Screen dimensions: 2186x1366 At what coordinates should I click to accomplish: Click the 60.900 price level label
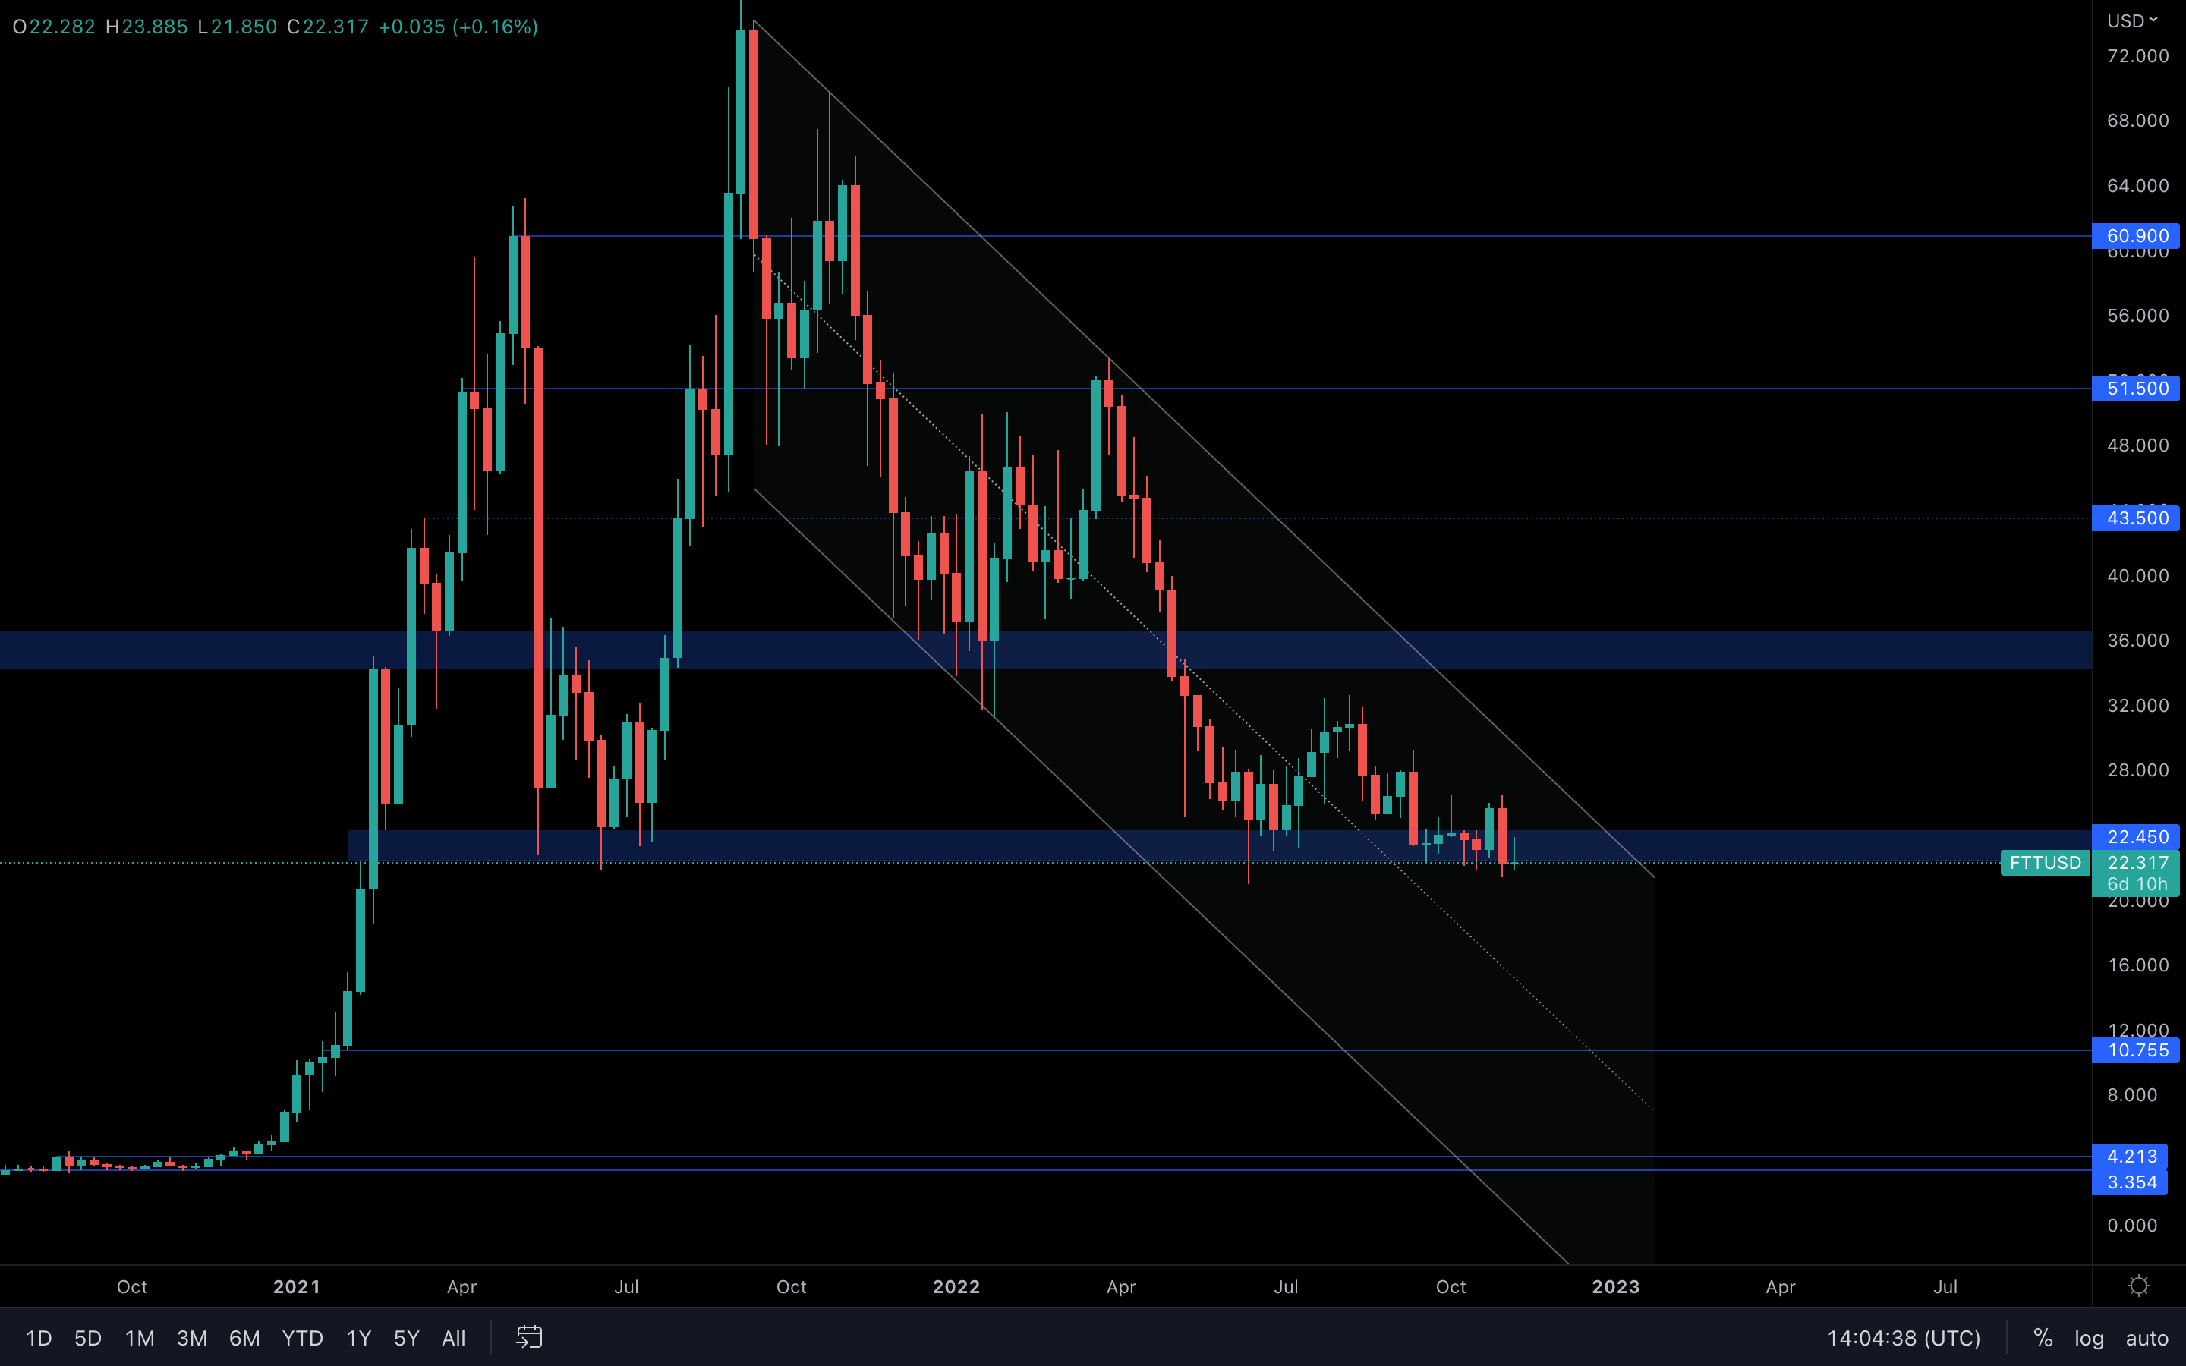coord(2137,236)
